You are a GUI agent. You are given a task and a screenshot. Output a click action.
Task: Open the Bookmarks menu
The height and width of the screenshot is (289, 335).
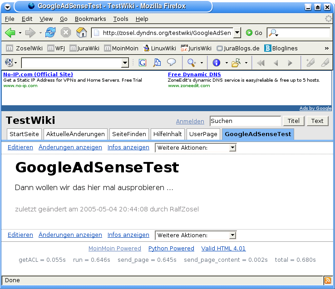tap(90, 19)
